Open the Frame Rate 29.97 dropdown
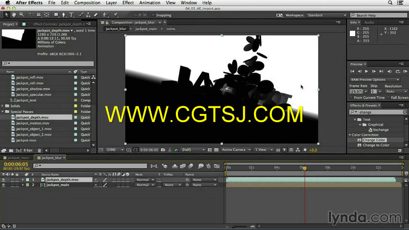 pyautogui.click(x=366, y=91)
